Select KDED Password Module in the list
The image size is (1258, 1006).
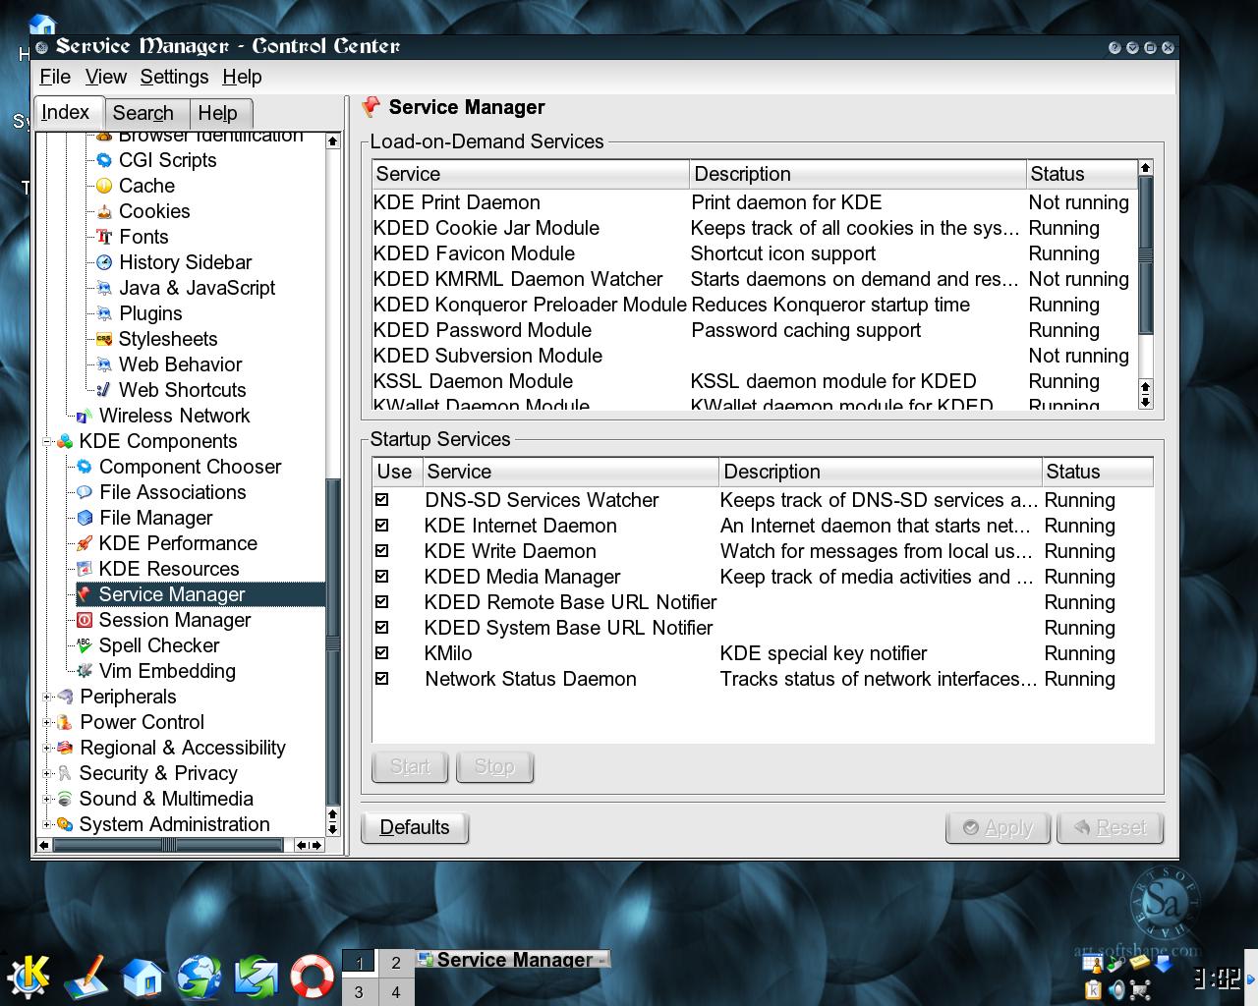click(x=755, y=330)
